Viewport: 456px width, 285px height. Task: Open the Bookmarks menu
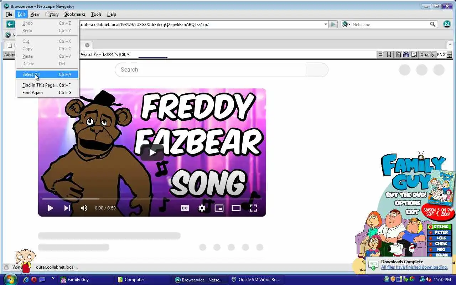point(75,14)
